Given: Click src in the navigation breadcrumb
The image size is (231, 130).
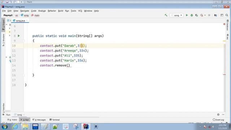Looking at the screenshot, I should (17, 15).
